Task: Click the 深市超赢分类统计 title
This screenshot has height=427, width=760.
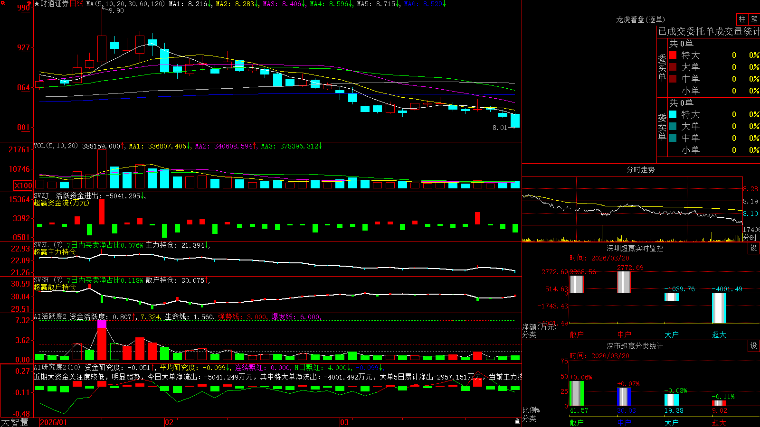Action: (x=635, y=346)
